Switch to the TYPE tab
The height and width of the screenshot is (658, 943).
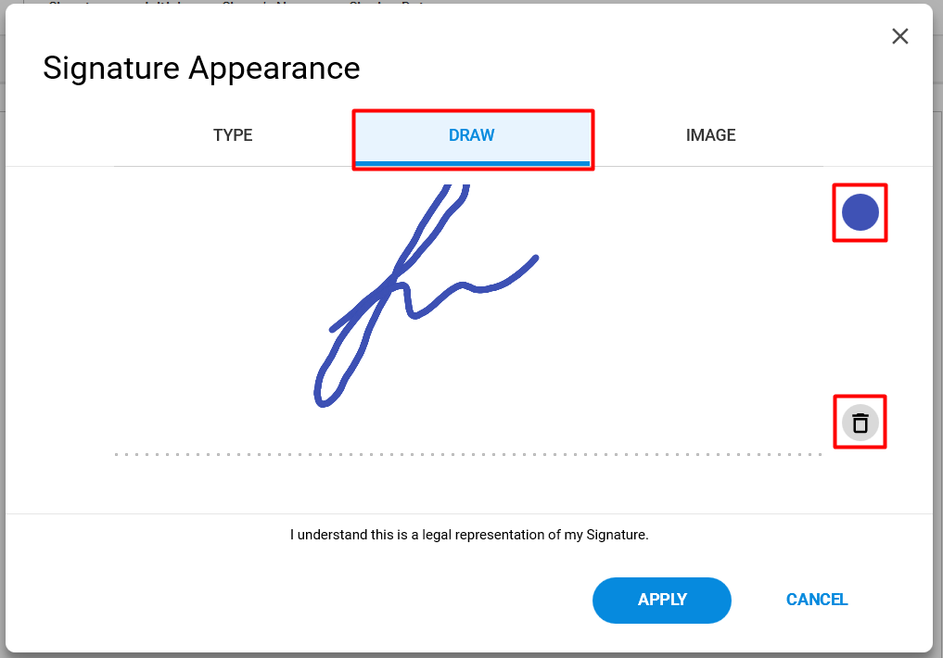233,135
